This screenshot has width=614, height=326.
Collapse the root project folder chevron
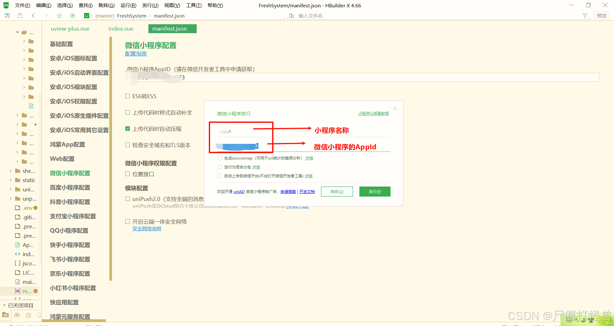(x=17, y=32)
